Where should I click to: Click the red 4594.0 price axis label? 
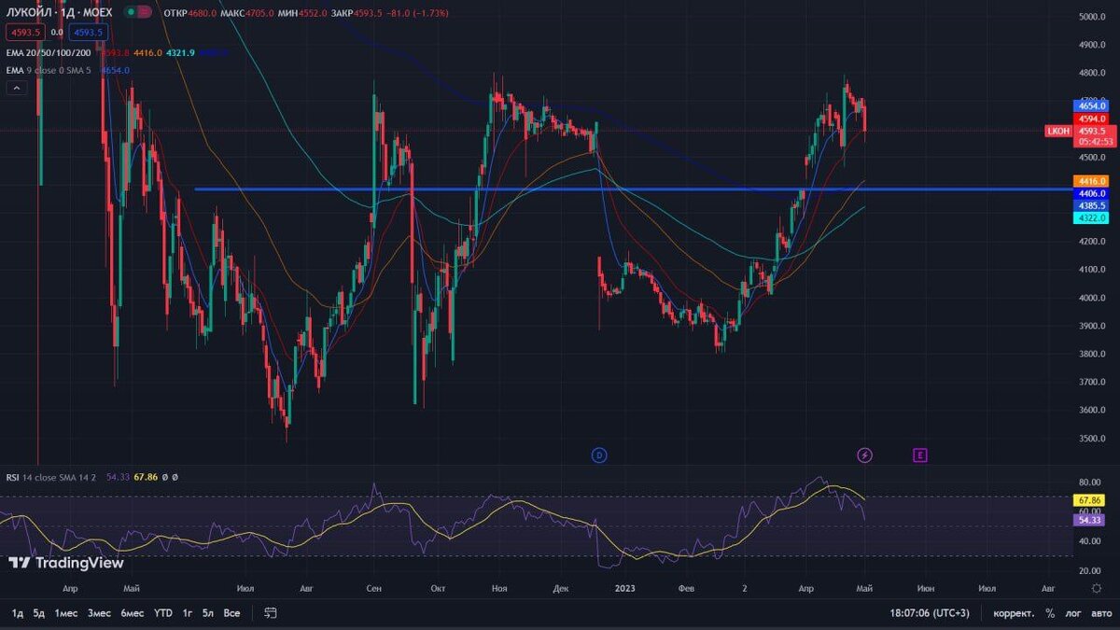click(1091, 119)
